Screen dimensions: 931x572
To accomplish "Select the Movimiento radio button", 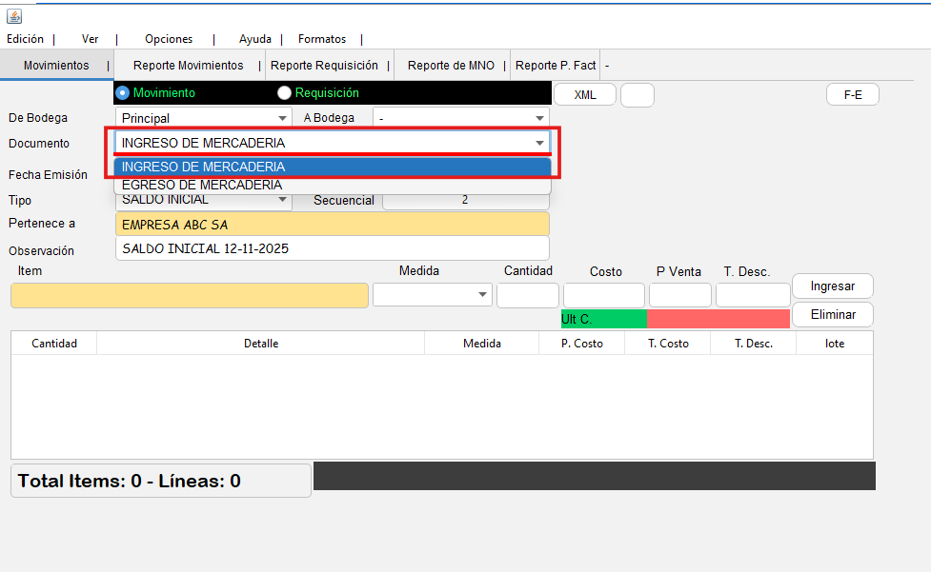I will tap(122, 93).
